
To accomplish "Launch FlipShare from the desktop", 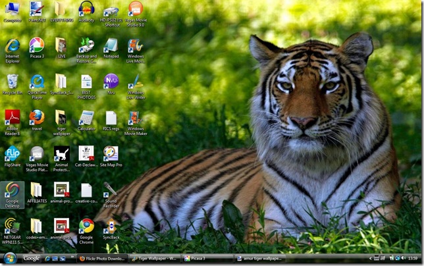I will (x=13, y=157).
